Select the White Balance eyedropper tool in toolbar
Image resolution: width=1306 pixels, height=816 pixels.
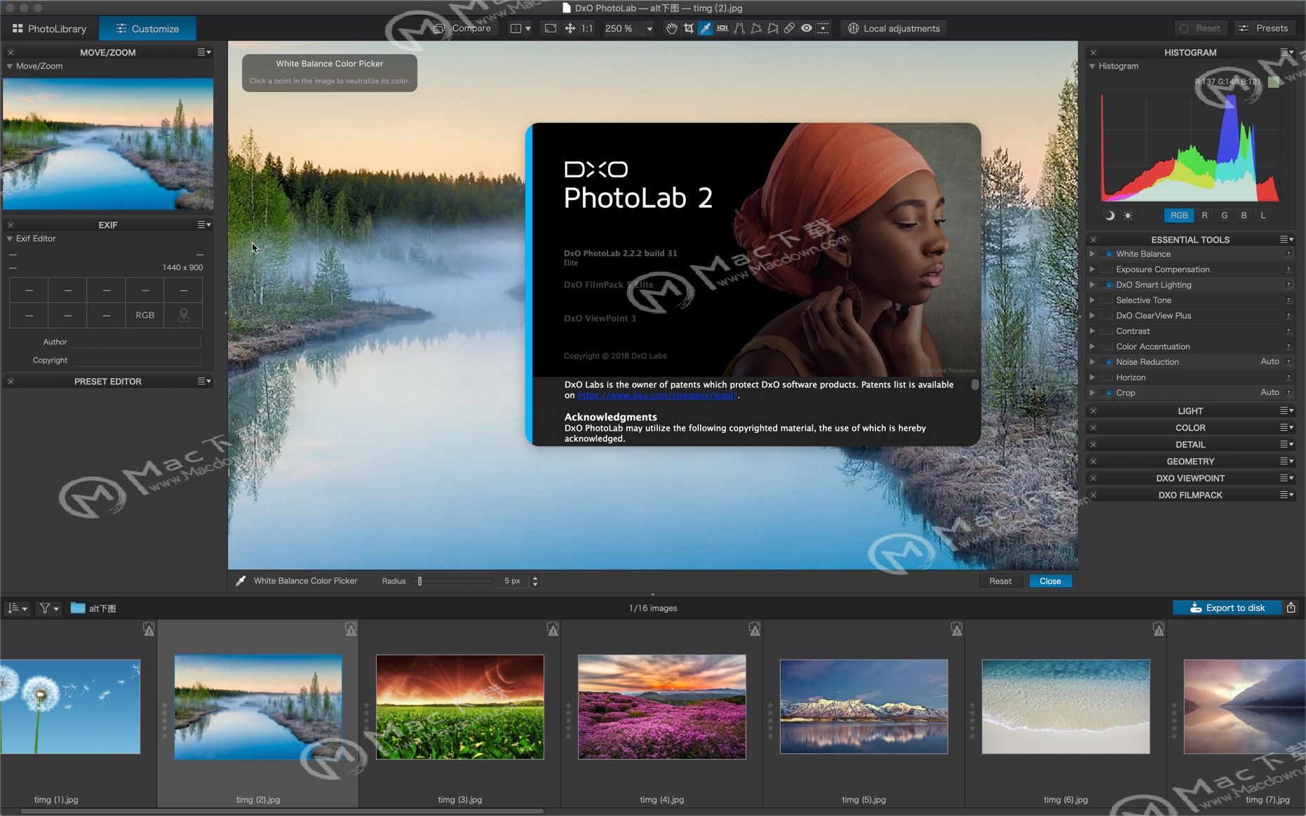[x=705, y=28]
